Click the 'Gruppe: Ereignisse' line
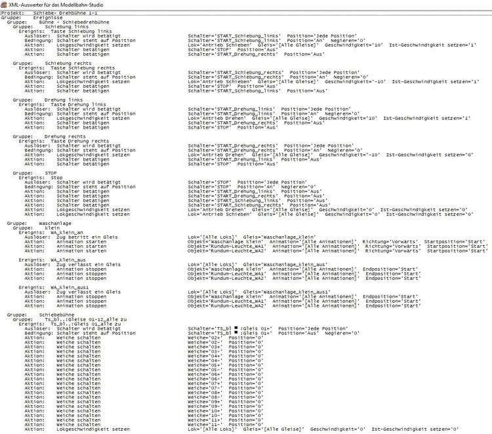492x434 pixels. 31,18
